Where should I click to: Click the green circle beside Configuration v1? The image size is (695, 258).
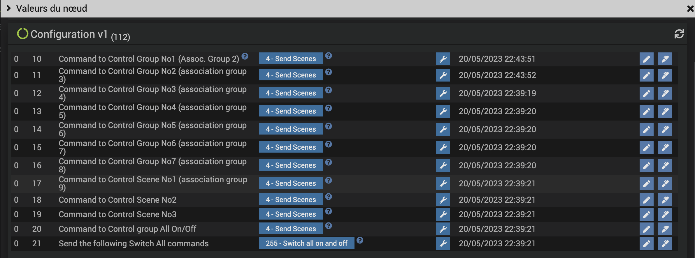22,34
